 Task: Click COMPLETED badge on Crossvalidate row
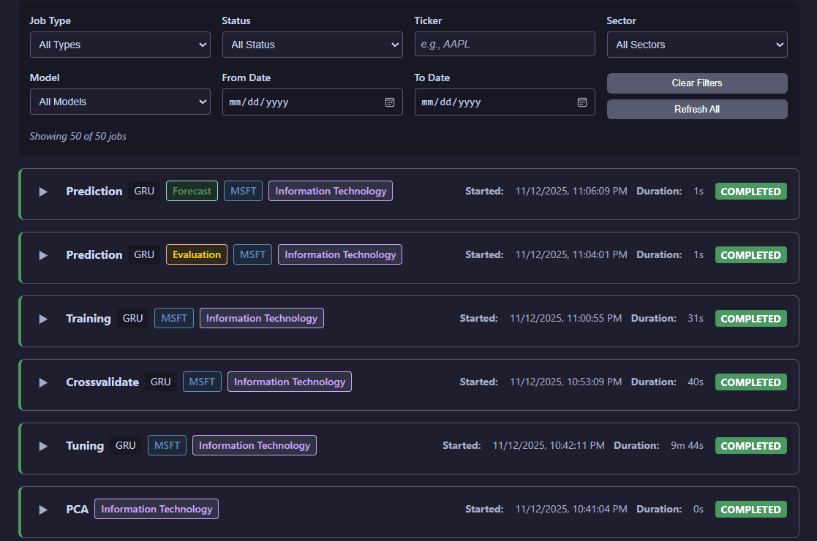tap(751, 382)
